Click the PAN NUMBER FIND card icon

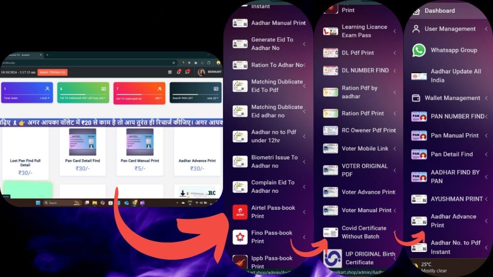(419, 117)
